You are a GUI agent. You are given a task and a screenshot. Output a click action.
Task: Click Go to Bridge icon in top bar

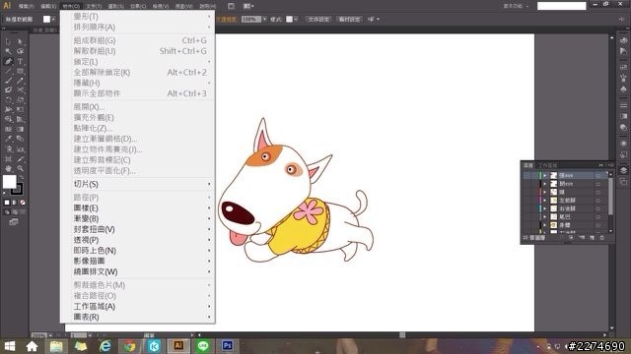coord(231,6)
